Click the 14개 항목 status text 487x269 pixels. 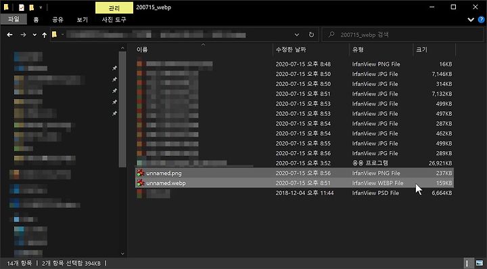coord(19,264)
